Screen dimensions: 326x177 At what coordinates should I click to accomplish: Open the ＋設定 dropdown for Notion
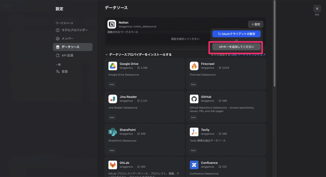point(255,24)
